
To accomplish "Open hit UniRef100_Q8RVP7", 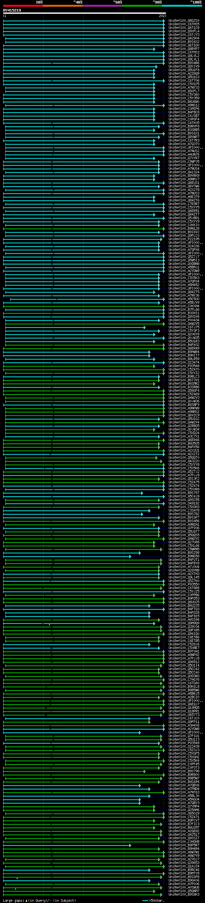I will pos(184,49).
